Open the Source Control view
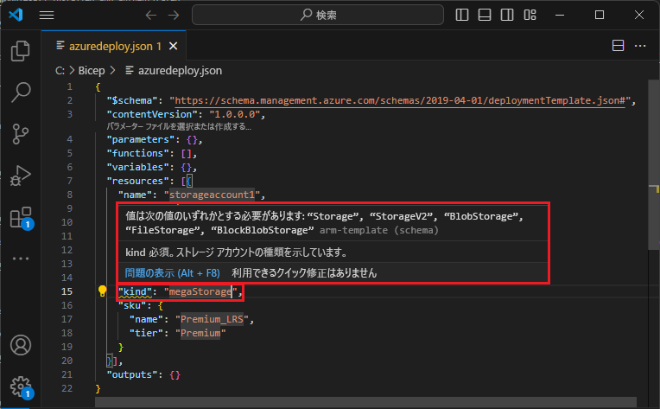This screenshot has height=409, width=660. (x=20, y=133)
